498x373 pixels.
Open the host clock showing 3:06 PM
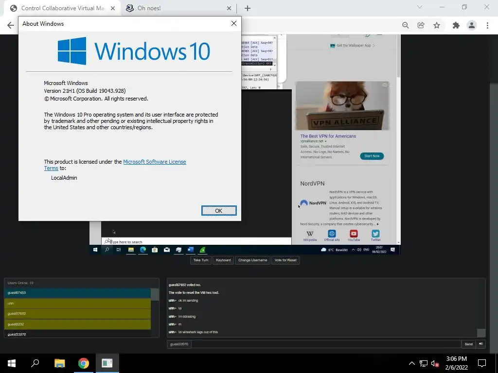tap(456, 363)
